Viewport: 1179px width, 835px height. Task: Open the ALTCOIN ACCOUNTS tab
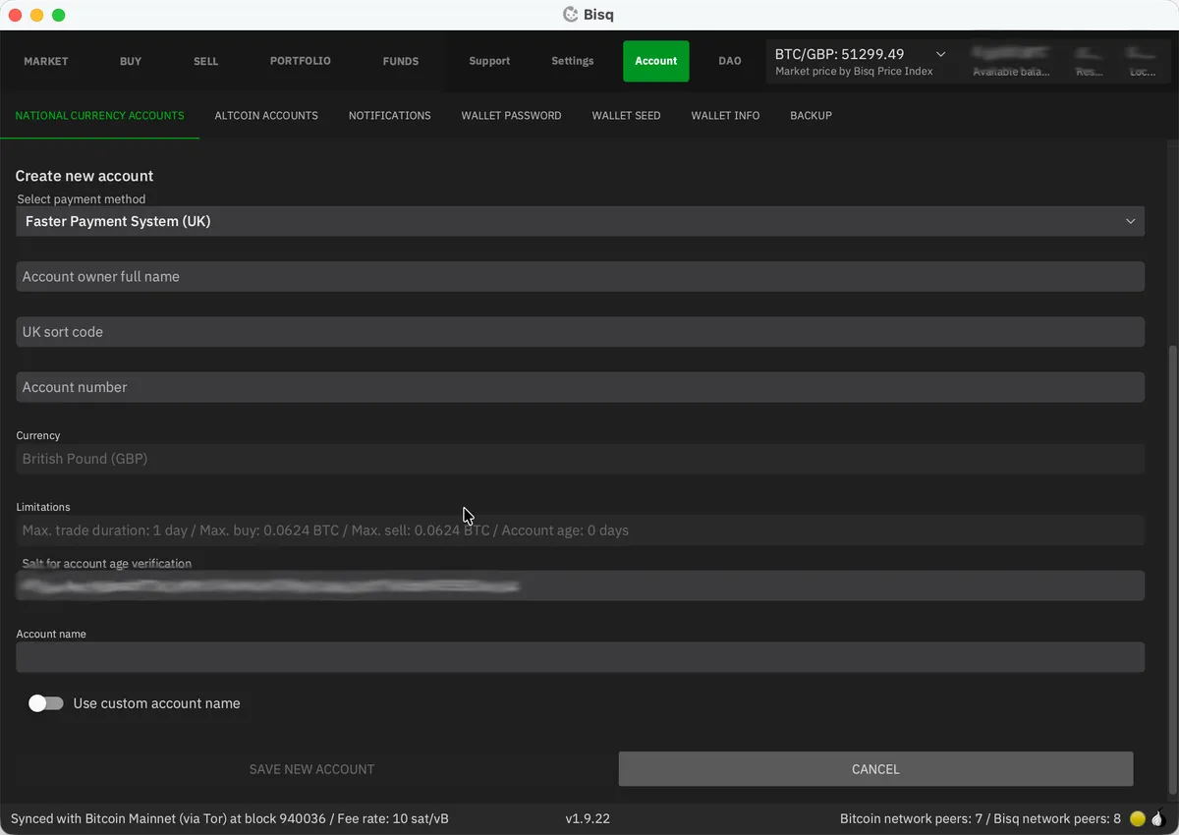point(266,115)
